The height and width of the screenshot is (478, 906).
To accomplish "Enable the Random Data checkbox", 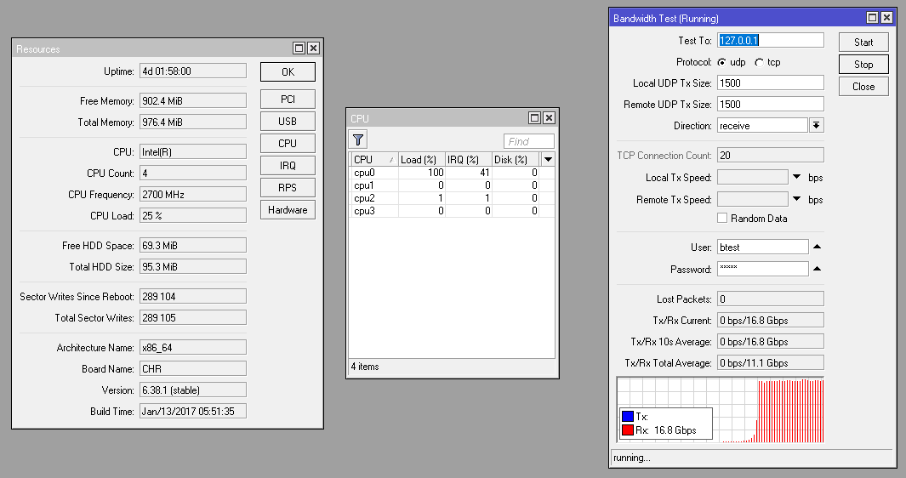I will pyautogui.click(x=722, y=219).
